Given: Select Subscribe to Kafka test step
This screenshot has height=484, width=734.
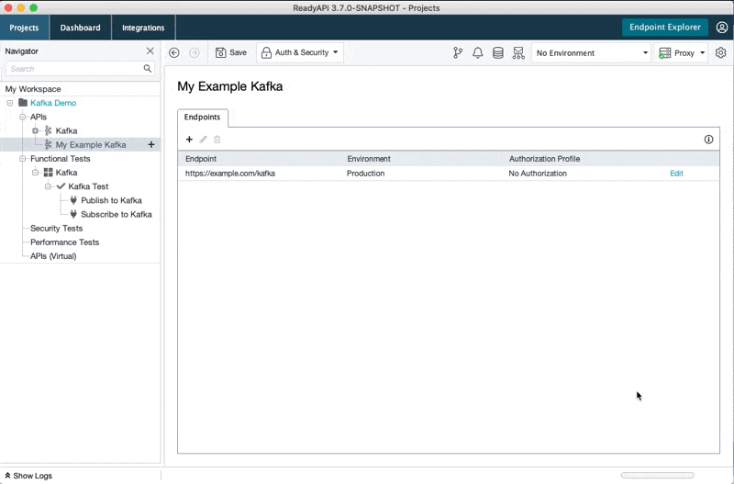Looking at the screenshot, I should tap(117, 214).
